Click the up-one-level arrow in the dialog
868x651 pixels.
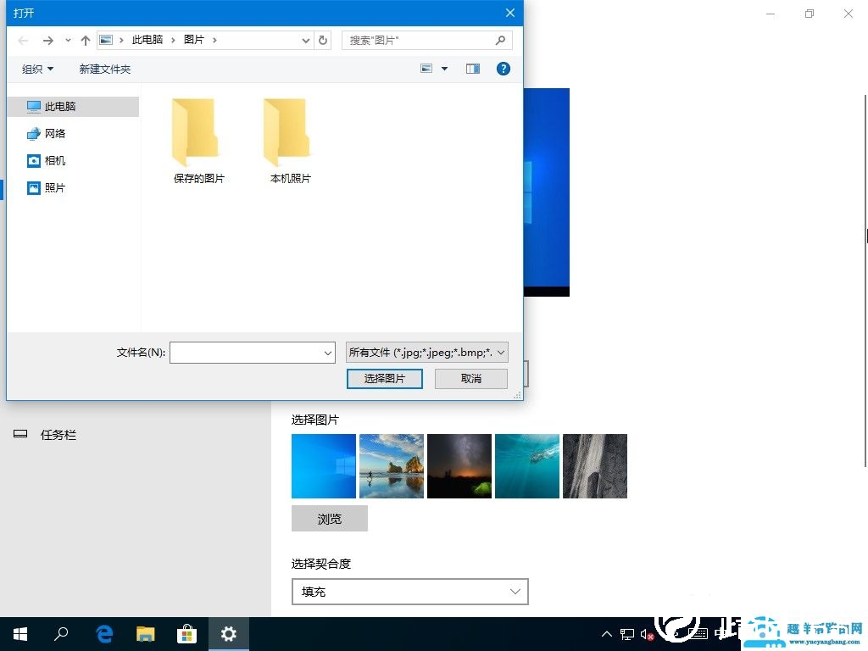pyautogui.click(x=85, y=40)
